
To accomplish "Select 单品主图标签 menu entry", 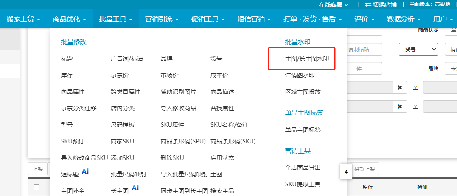I will (x=303, y=130).
